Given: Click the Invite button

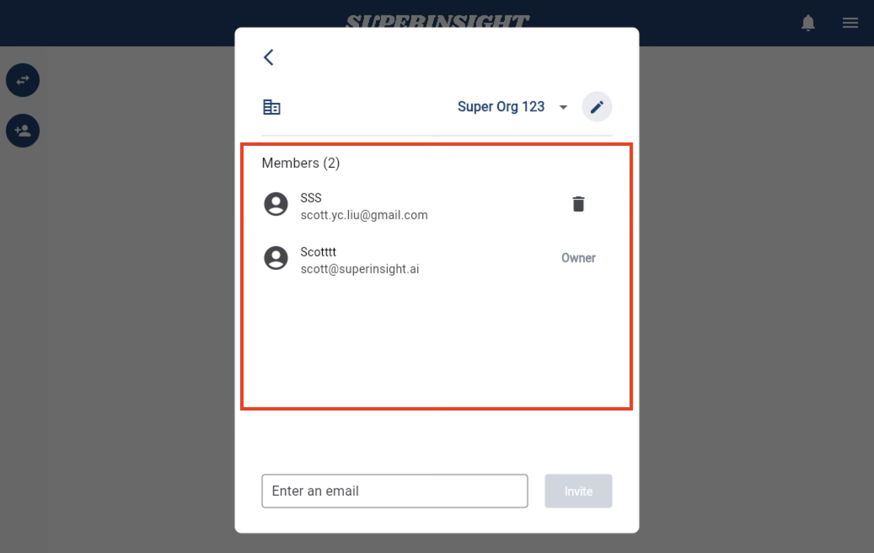Looking at the screenshot, I should coord(578,491).
